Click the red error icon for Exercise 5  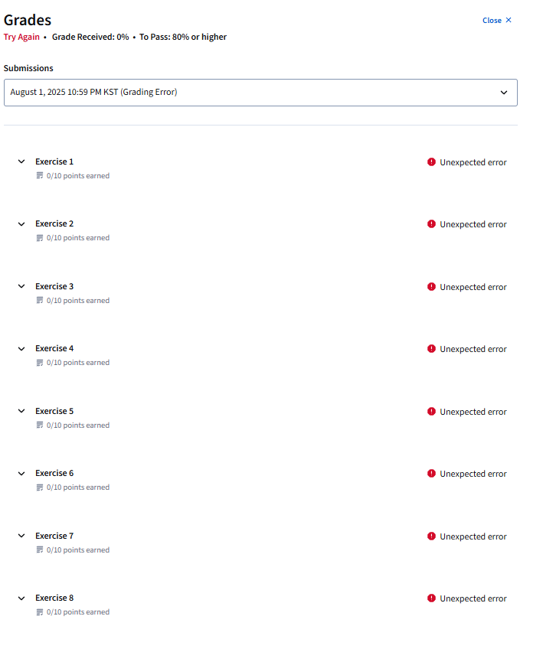click(431, 412)
